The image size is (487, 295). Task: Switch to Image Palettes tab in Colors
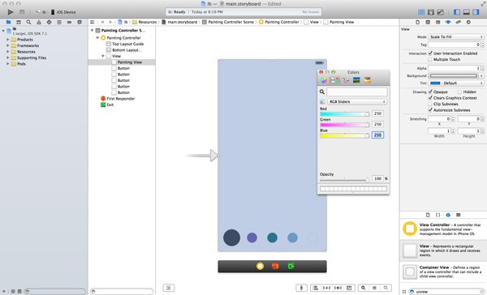[356, 80]
